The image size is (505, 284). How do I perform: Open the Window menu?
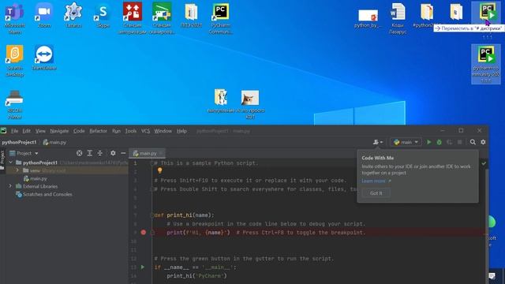pyautogui.click(x=163, y=131)
